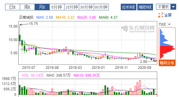Image resolution: width=179 pixels, height=97 pixels.
Task: Click the volume MA10: 690.35万 label
Action: coord(87,75)
